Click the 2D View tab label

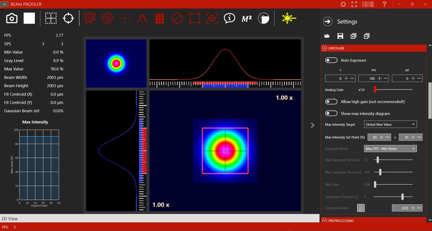point(10,218)
